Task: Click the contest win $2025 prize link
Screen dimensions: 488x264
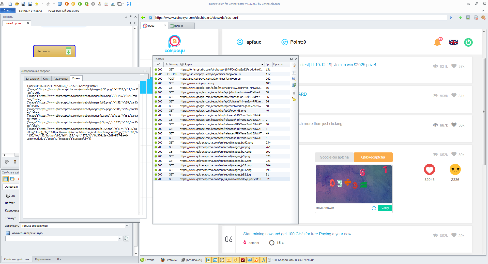Action: click(338, 65)
